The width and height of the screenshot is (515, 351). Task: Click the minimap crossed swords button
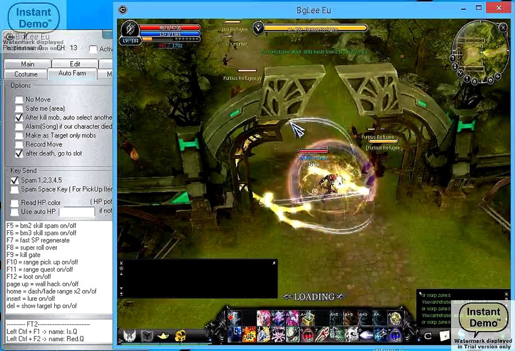coord(460,74)
